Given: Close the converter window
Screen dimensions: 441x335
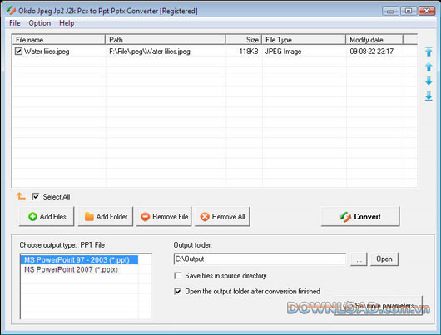Looking at the screenshot, I should [x=427, y=11].
